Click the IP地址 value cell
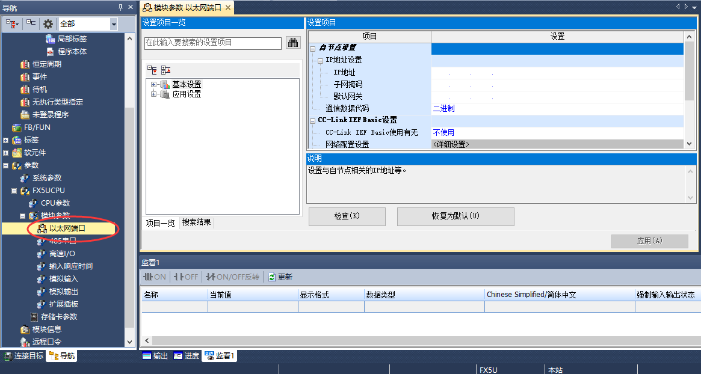This screenshot has height=374, width=701. point(557,72)
